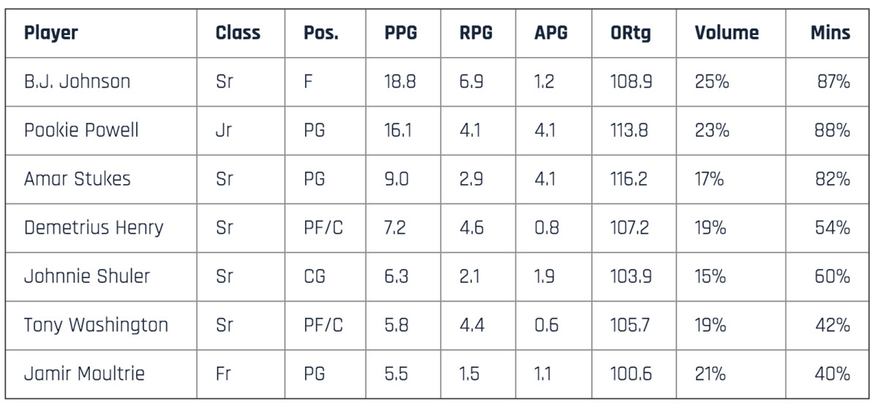Click the Volume column header

(x=727, y=33)
